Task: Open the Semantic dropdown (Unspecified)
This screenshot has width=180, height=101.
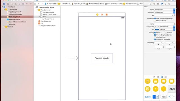Action: coord(165,12)
